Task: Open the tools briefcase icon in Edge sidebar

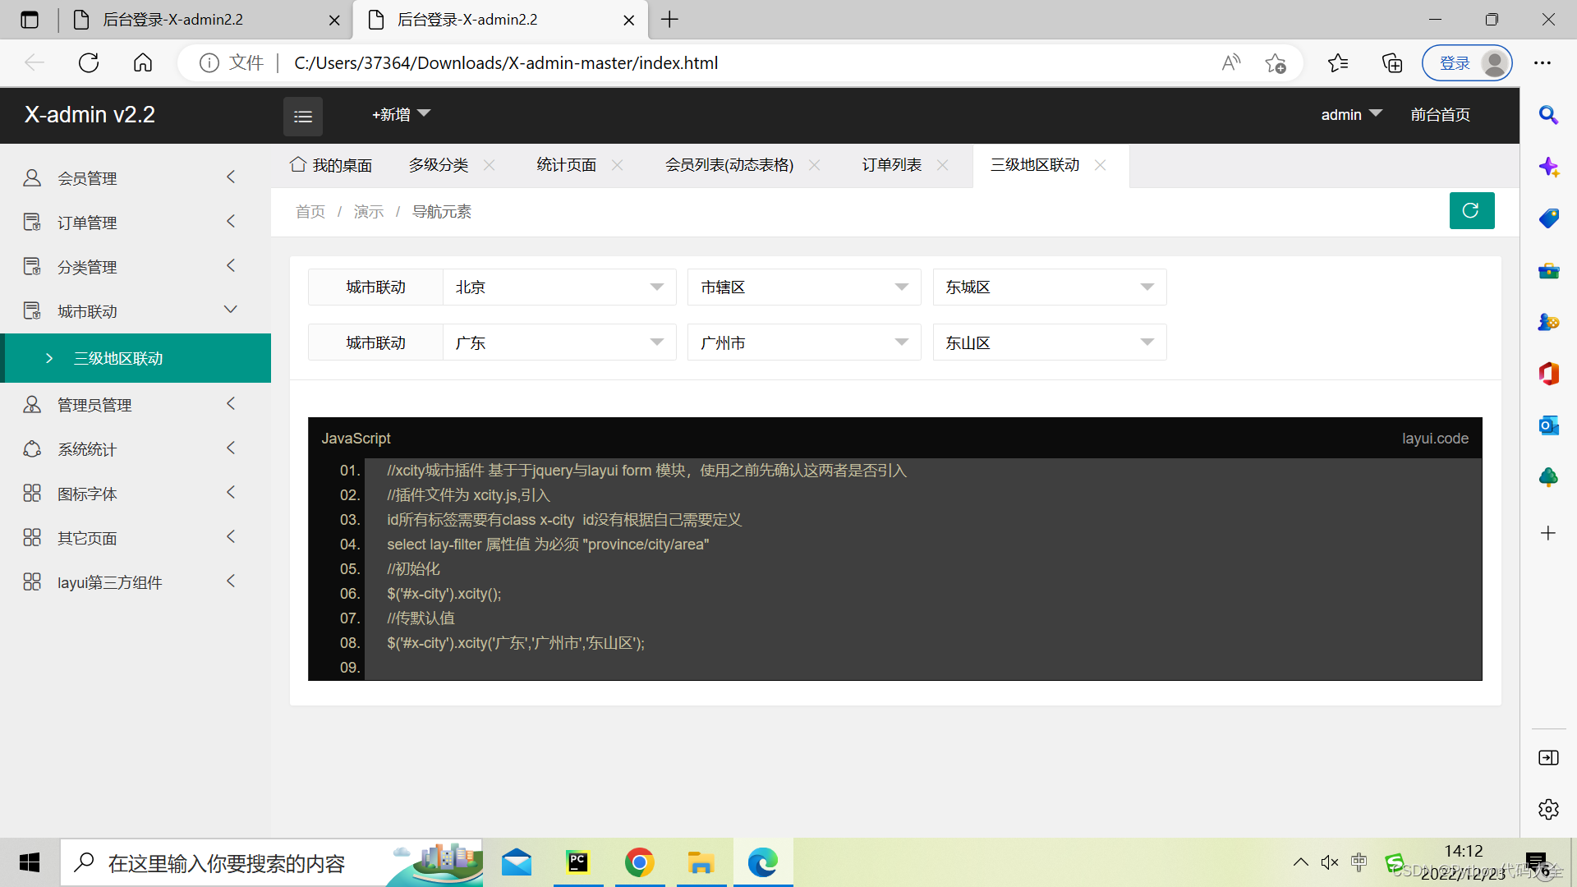Action: coord(1548,270)
